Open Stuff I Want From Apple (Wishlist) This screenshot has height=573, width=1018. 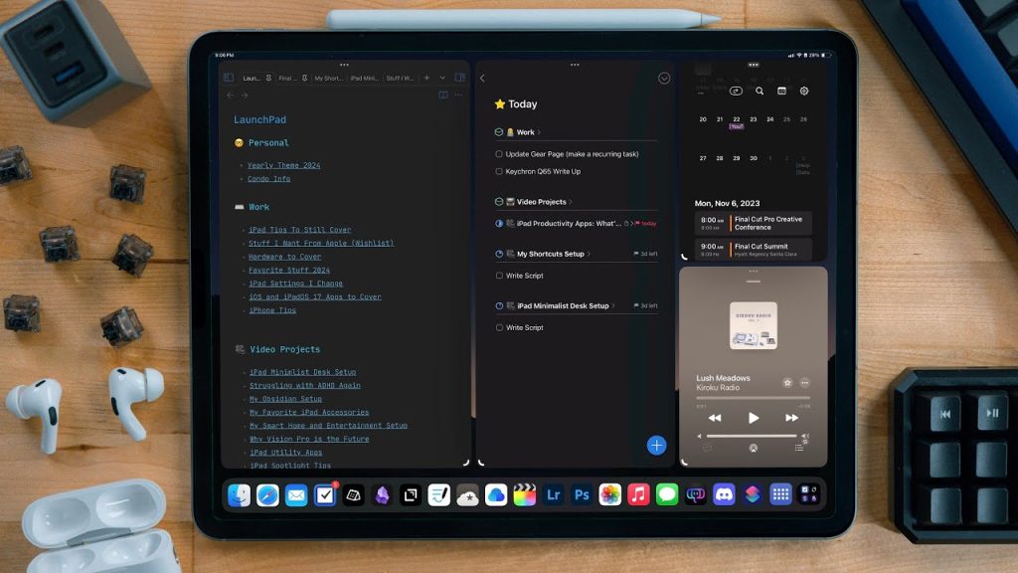321,243
